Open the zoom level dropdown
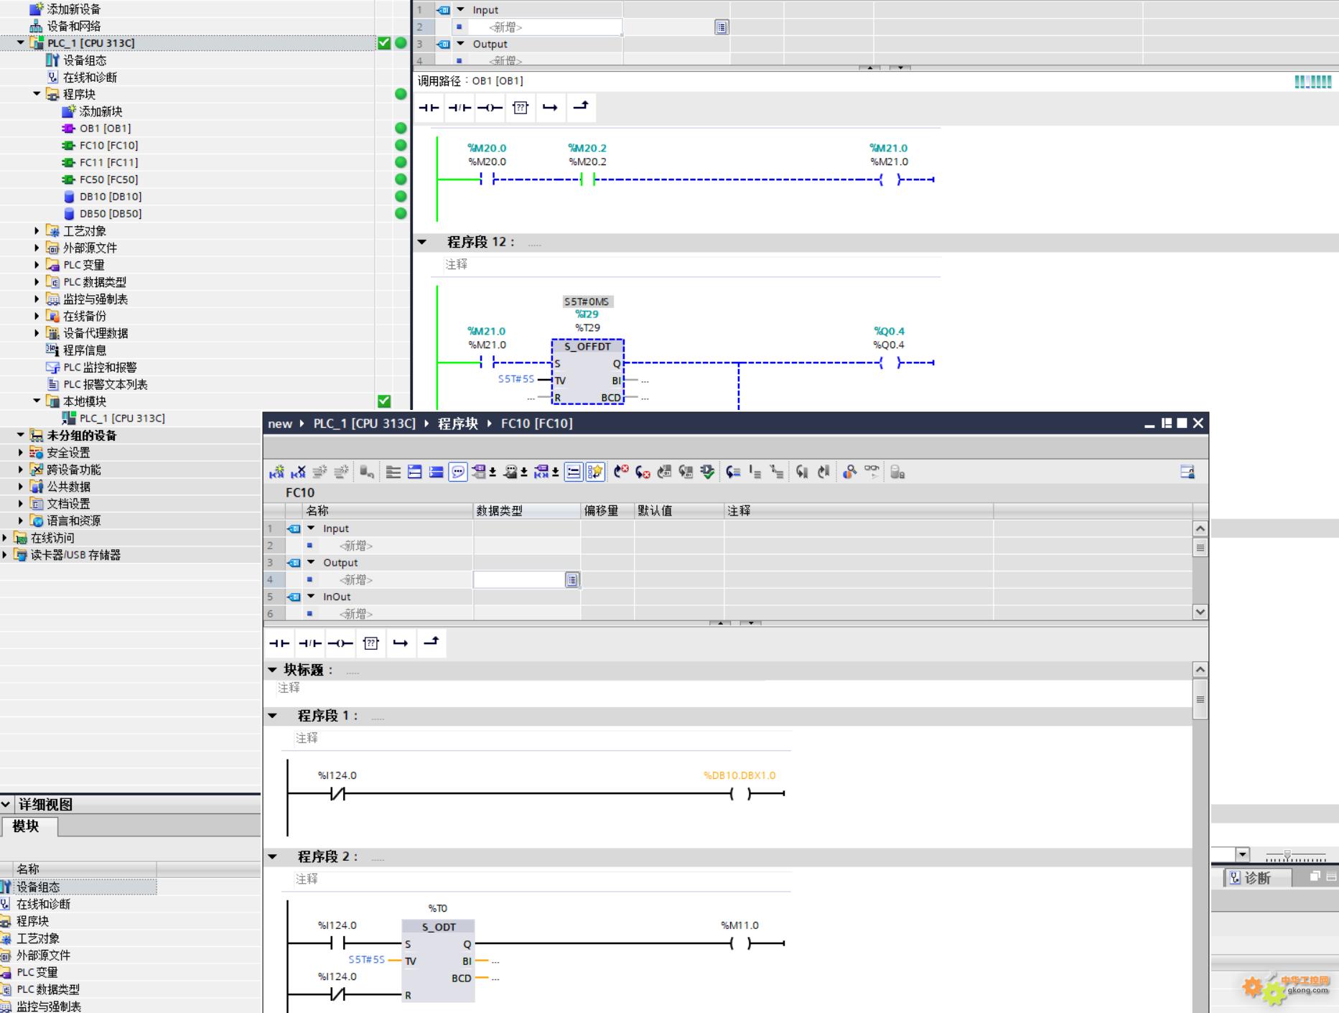 pos(1243,854)
